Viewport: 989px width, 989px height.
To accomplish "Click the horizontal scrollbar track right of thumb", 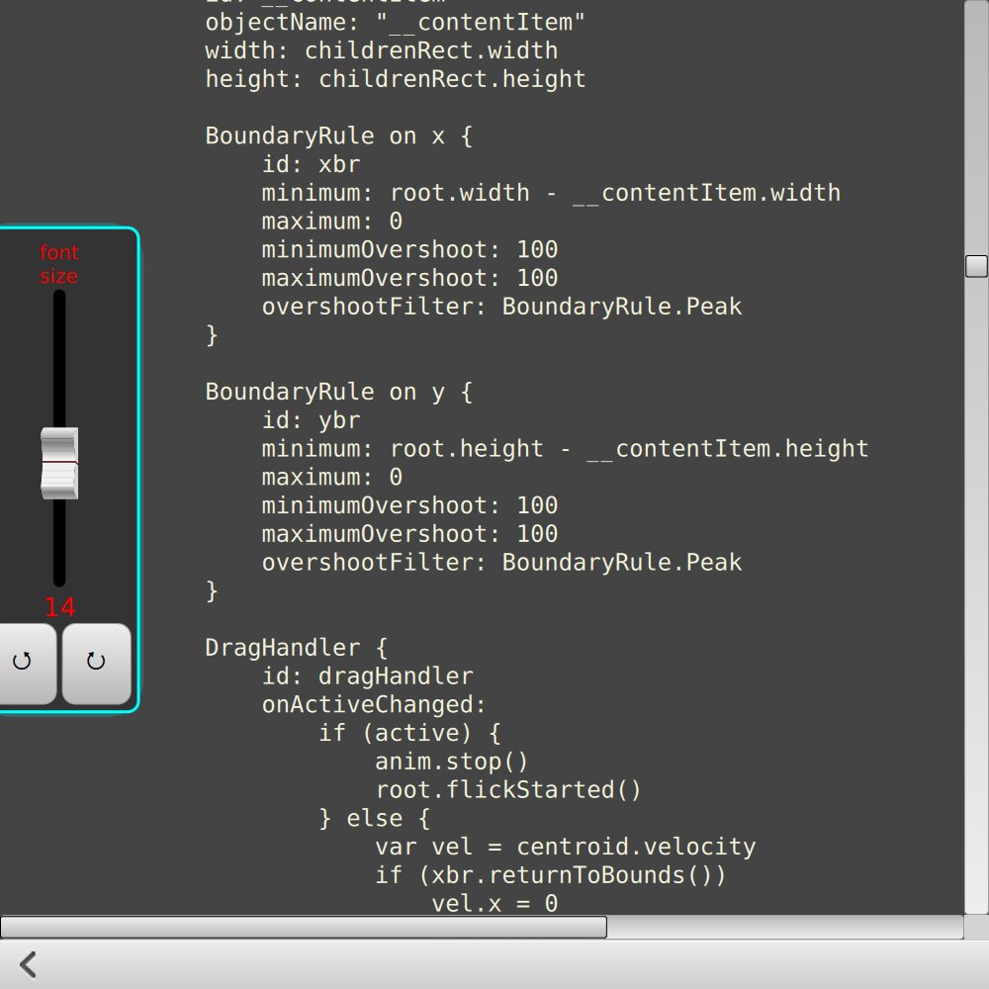I will (781, 927).
